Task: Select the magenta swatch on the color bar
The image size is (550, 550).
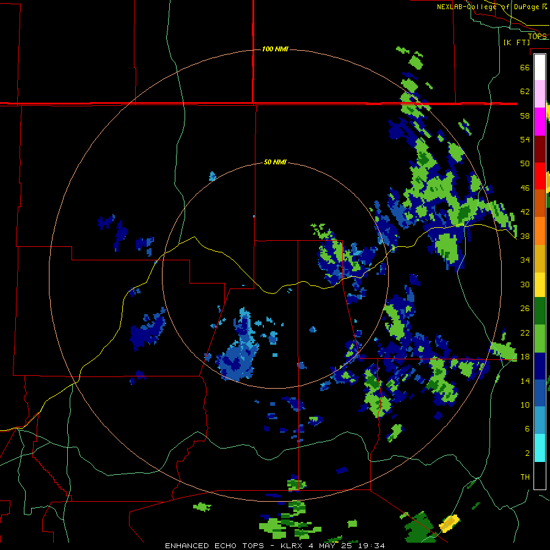Action: click(x=540, y=122)
